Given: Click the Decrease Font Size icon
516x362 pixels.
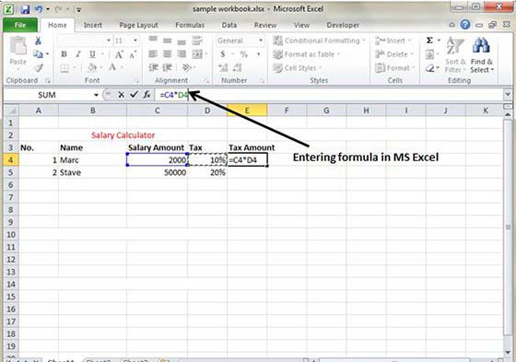Looking at the screenshot, I should (133, 54).
